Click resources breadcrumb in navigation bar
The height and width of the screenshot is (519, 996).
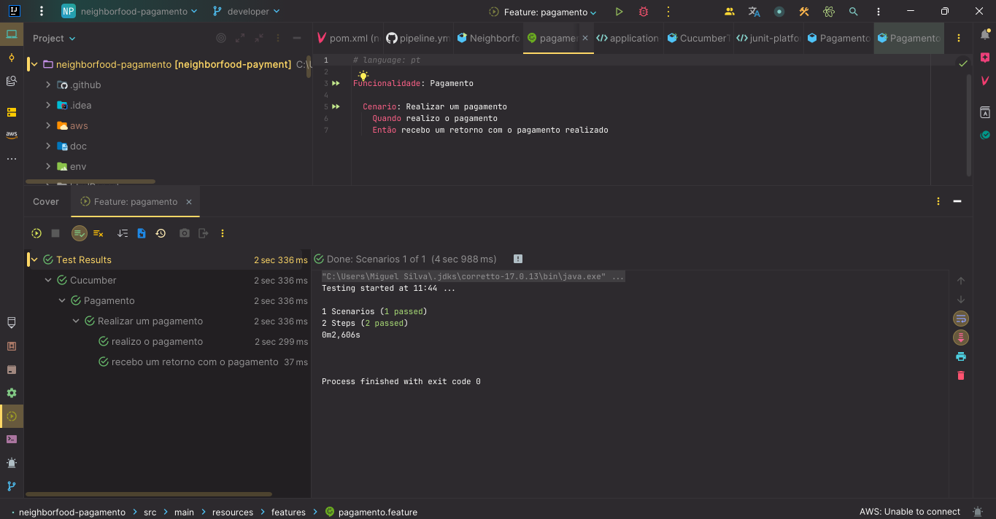(x=233, y=512)
